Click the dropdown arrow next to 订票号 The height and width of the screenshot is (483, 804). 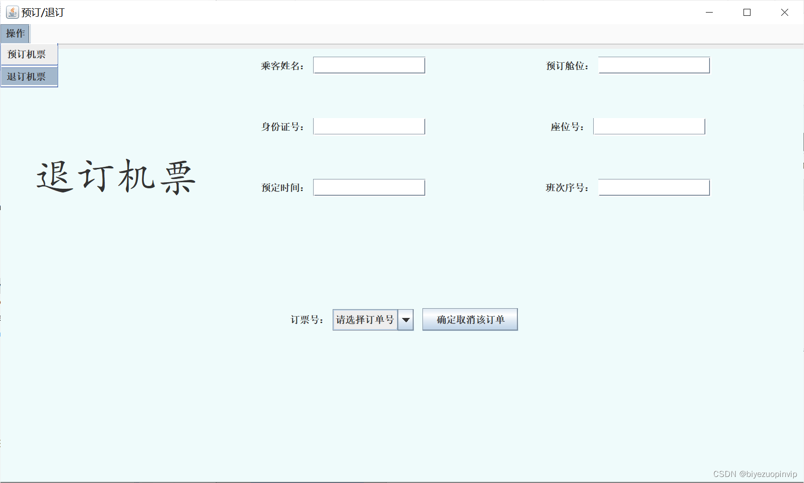point(405,319)
